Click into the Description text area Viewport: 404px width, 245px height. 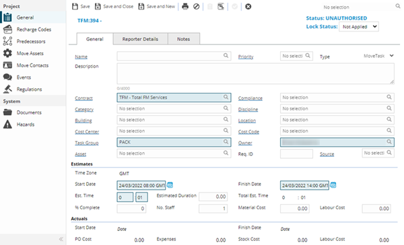[255, 73]
